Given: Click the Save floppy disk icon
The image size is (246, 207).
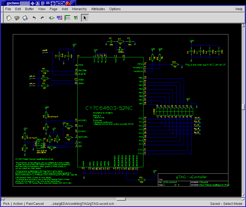Looking at the screenshot, I should pos(25,18).
